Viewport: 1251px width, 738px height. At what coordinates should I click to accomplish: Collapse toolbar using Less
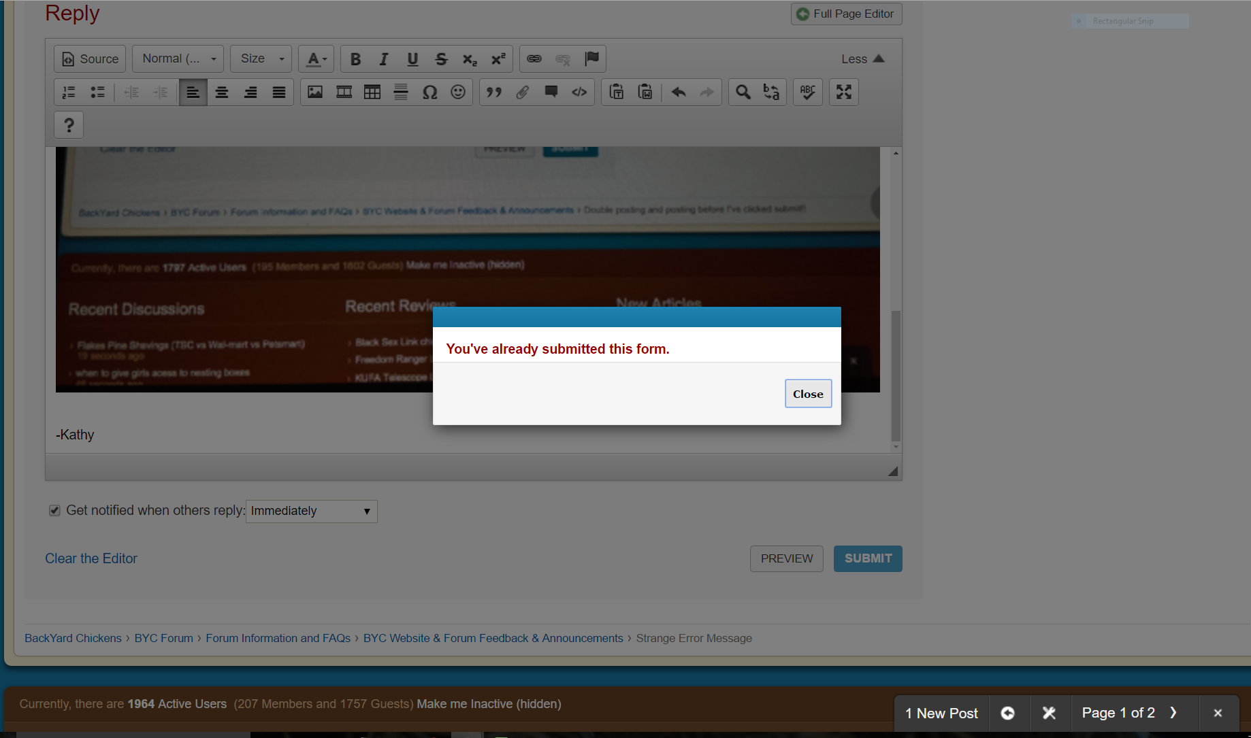coord(862,59)
